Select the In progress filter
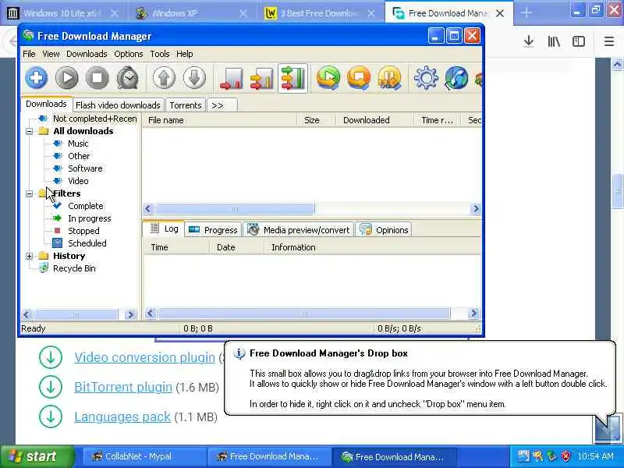 90,218
